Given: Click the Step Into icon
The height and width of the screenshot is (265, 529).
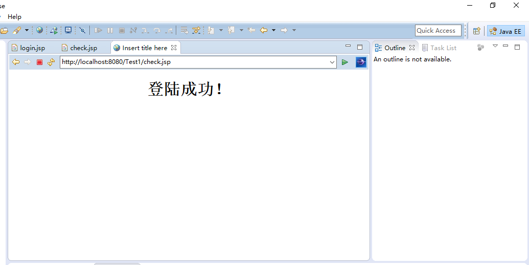Looking at the screenshot, I should pyautogui.click(x=145, y=30).
